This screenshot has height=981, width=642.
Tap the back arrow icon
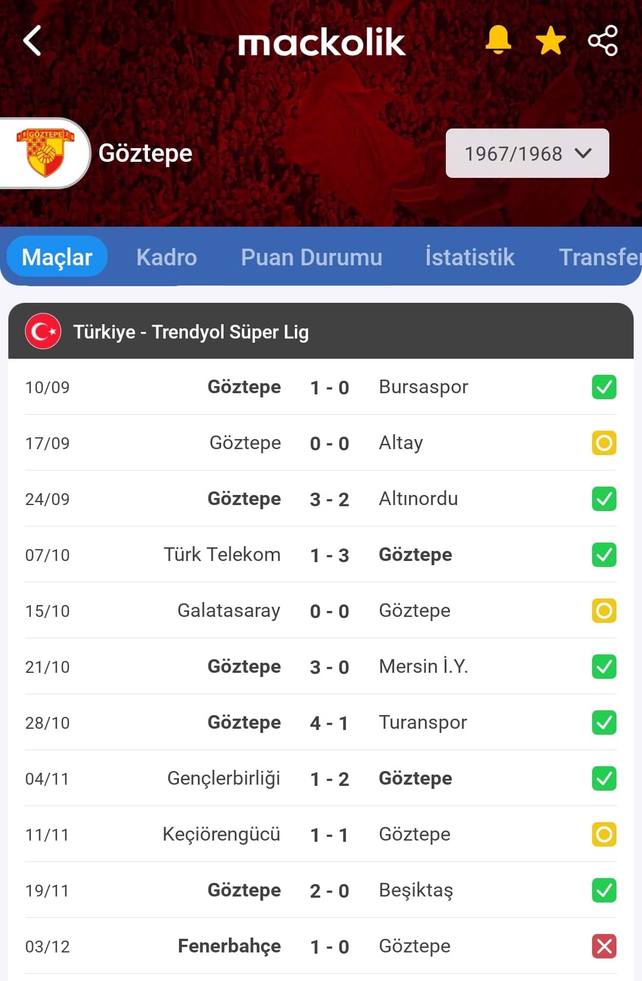click(x=32, y=40)
